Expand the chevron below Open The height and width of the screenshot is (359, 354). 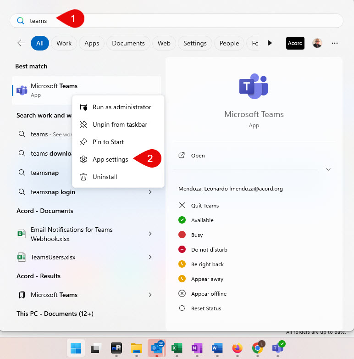point(328,169)
